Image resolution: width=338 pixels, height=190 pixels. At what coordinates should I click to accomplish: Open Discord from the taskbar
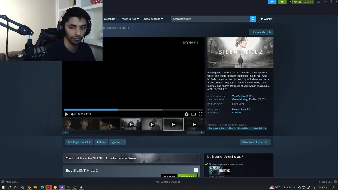(62, 187)
